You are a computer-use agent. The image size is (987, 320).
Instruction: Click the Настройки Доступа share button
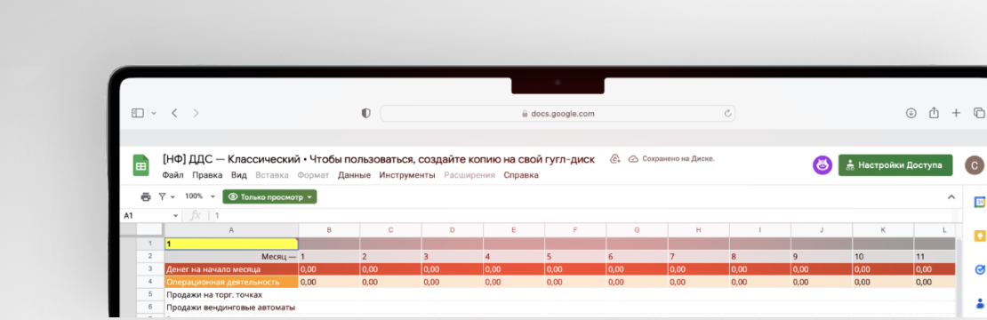coord(895,165)
